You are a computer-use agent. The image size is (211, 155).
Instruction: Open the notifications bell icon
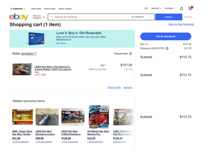182,9
